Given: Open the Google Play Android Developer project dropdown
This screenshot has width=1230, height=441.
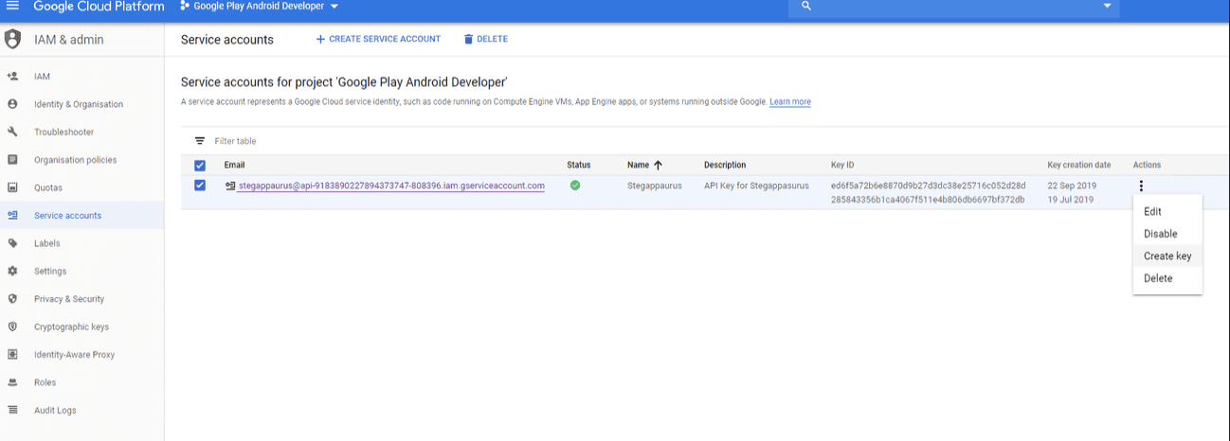Looking at the screenshot, I should coord(260,6).
